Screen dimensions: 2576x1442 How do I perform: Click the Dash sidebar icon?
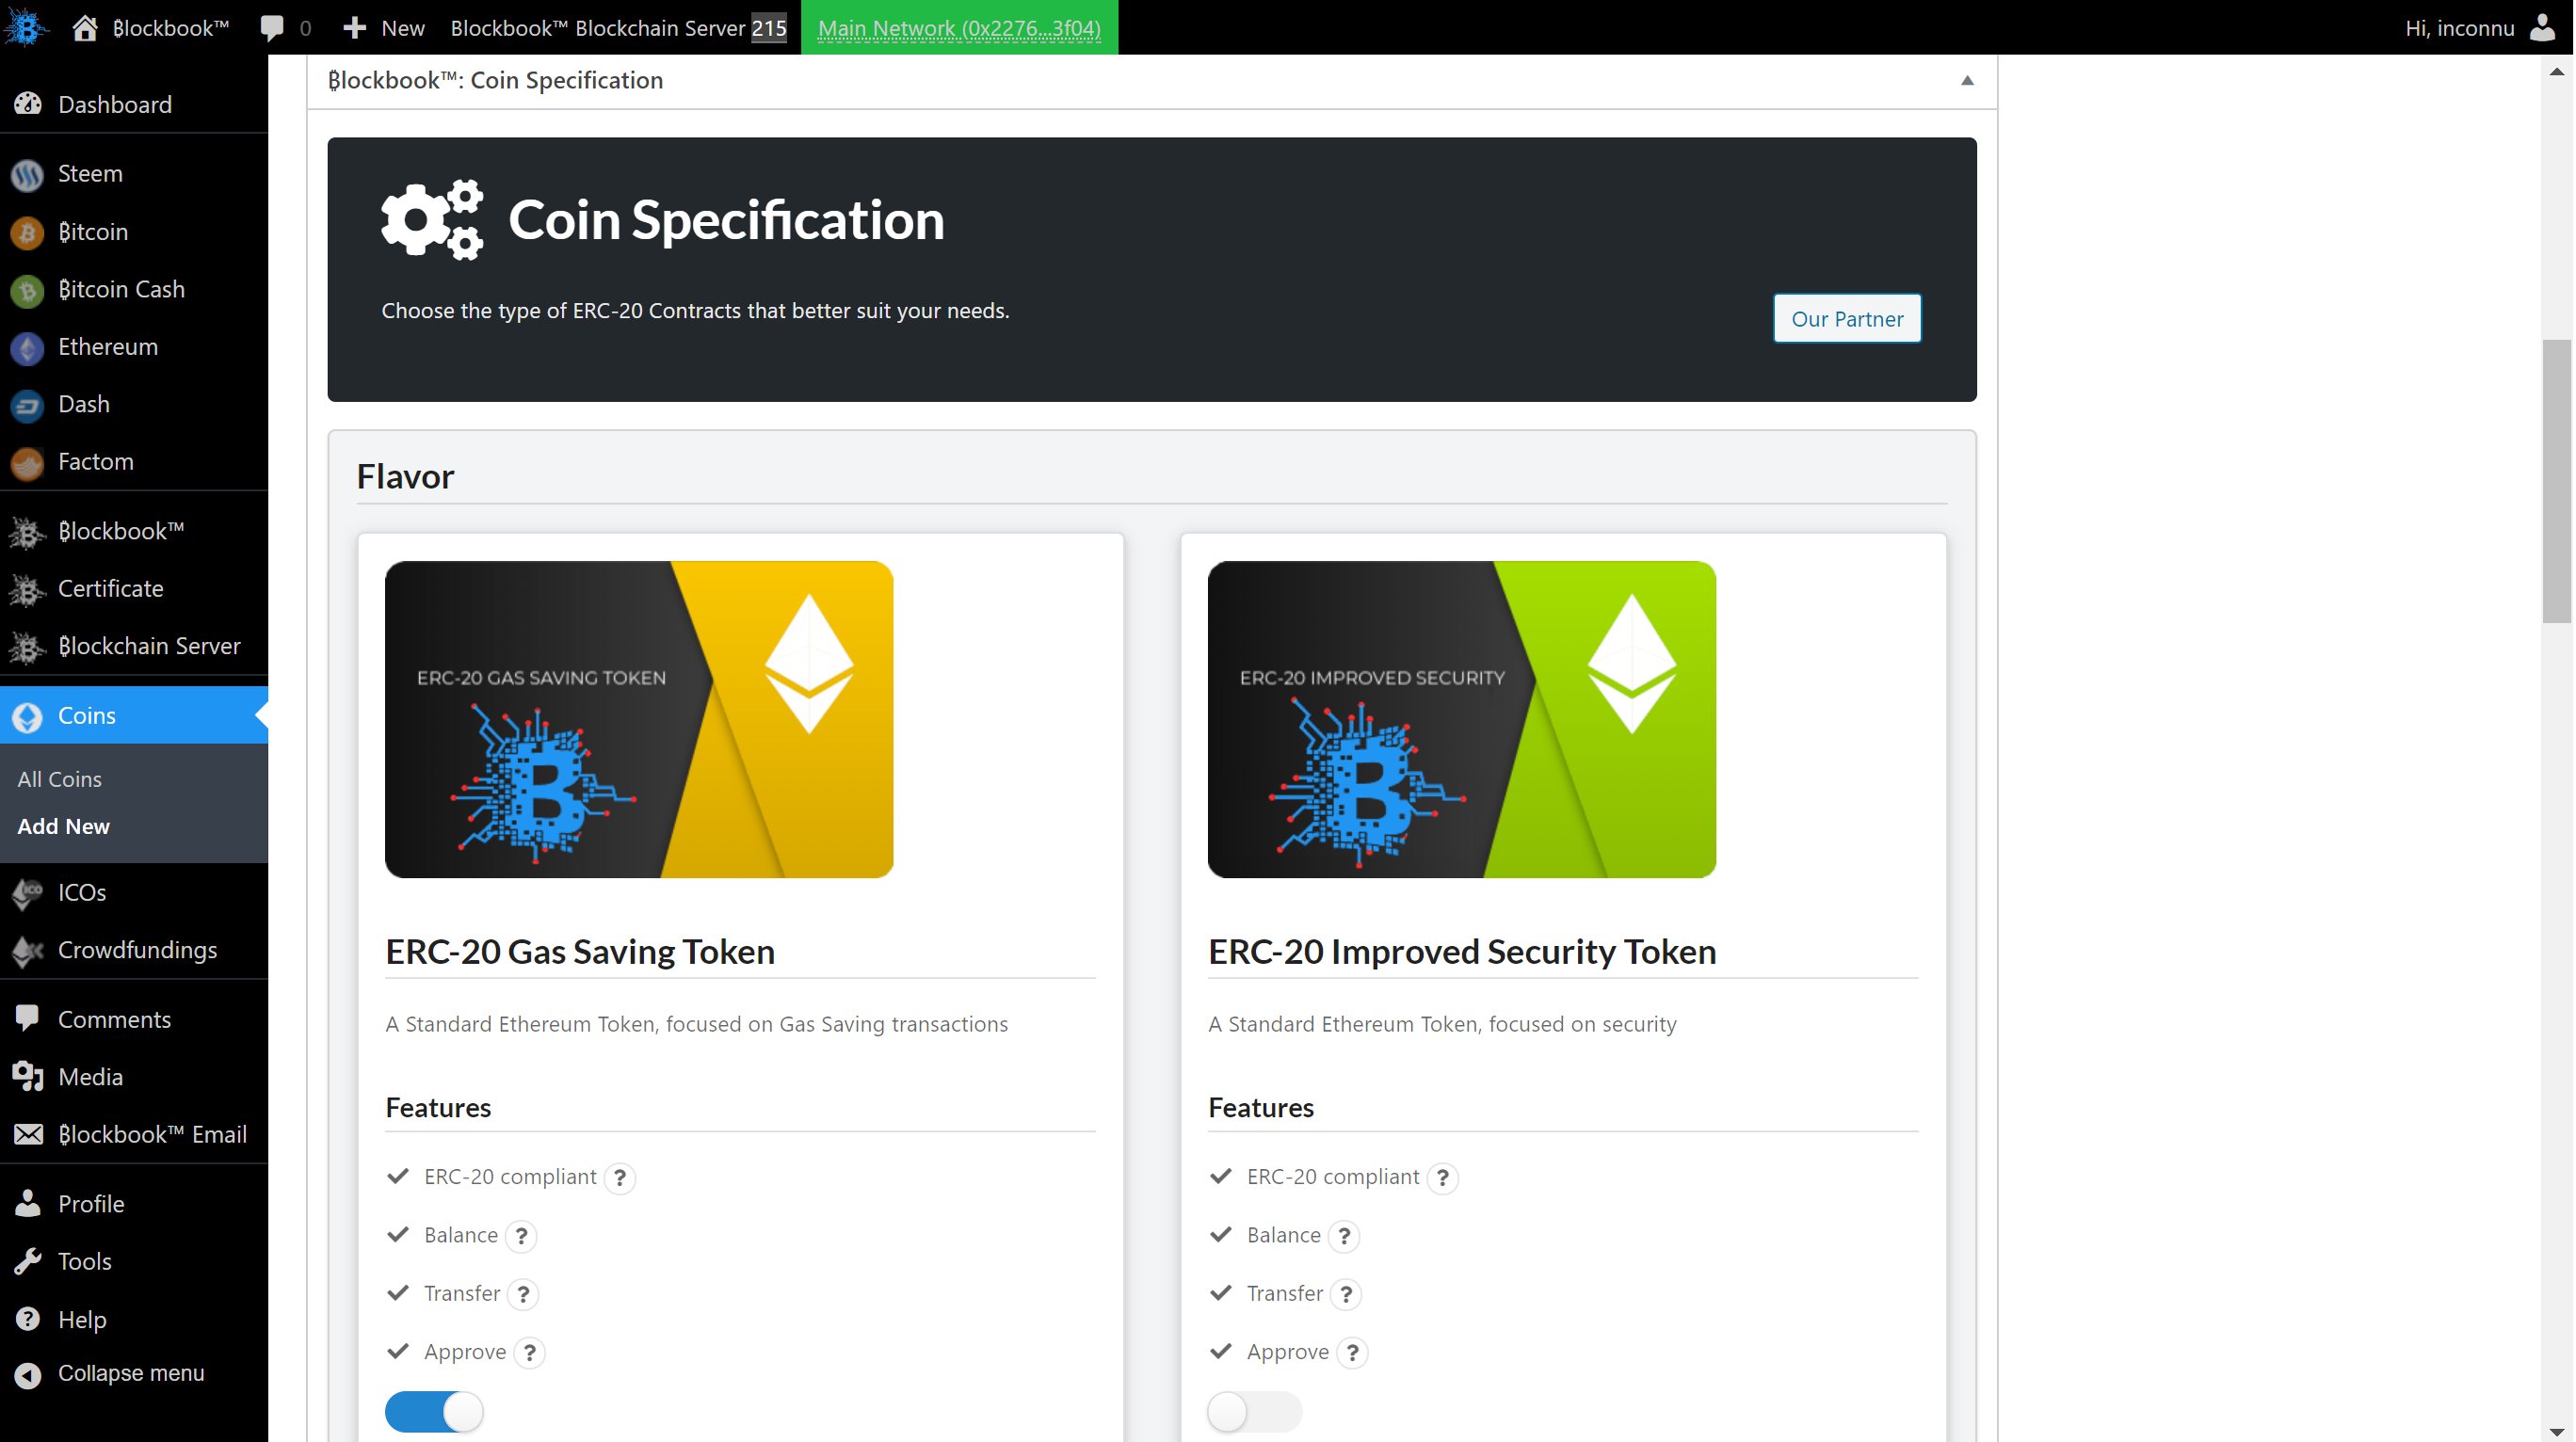28,405
